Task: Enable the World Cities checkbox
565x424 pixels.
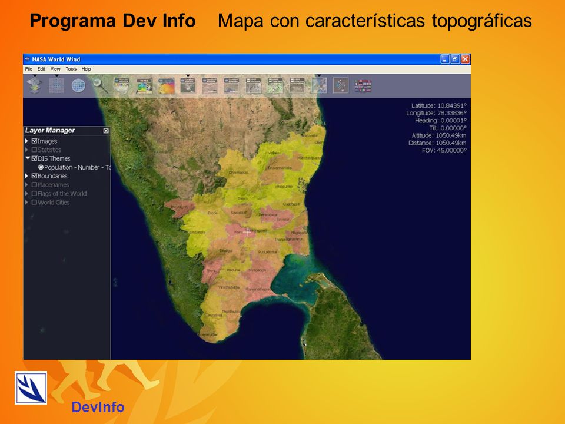Action: click(x=34, y=202)
